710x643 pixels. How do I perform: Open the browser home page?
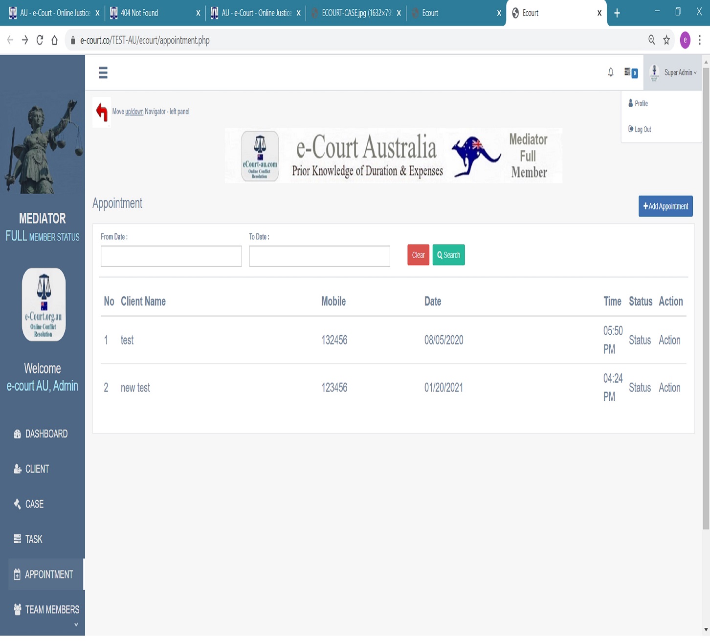(54, 40)
